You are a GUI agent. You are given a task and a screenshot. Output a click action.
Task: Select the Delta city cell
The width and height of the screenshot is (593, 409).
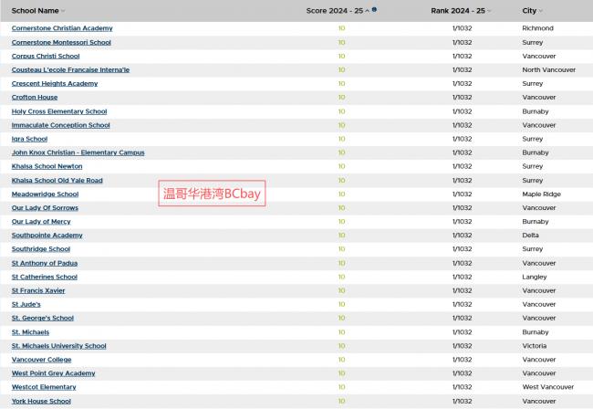(530, 235)
